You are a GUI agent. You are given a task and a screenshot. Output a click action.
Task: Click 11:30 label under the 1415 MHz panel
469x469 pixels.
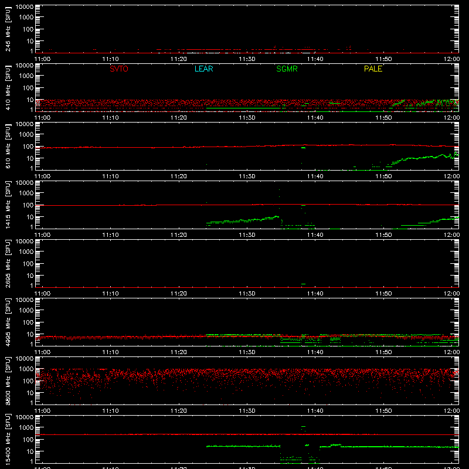click(247, 235)
